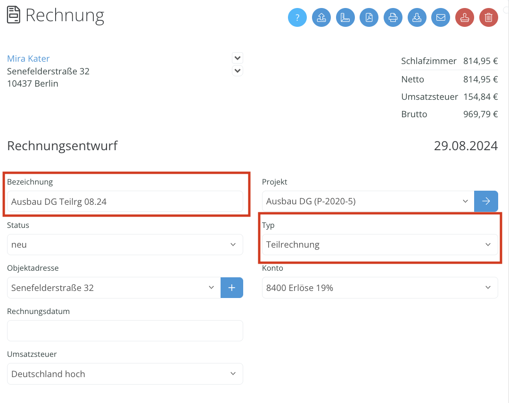Print the invoice via printer icon
Screen dimensions: 509x403
tap(393, 17)
